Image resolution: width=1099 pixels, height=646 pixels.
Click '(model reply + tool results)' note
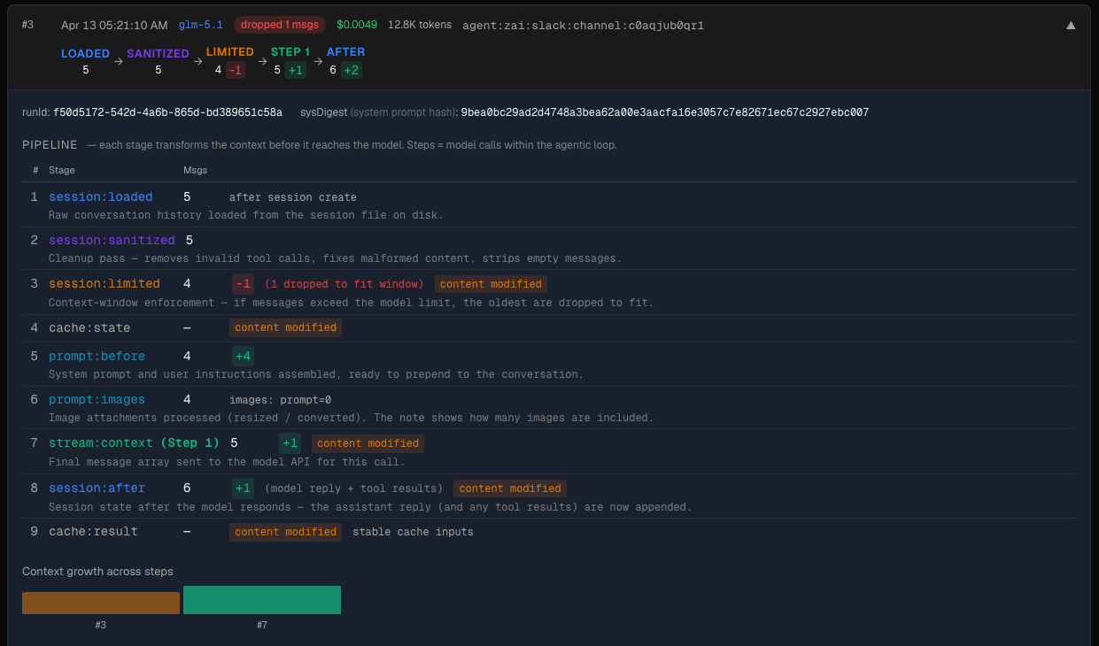pyautogui.click(x=353, y=488)
